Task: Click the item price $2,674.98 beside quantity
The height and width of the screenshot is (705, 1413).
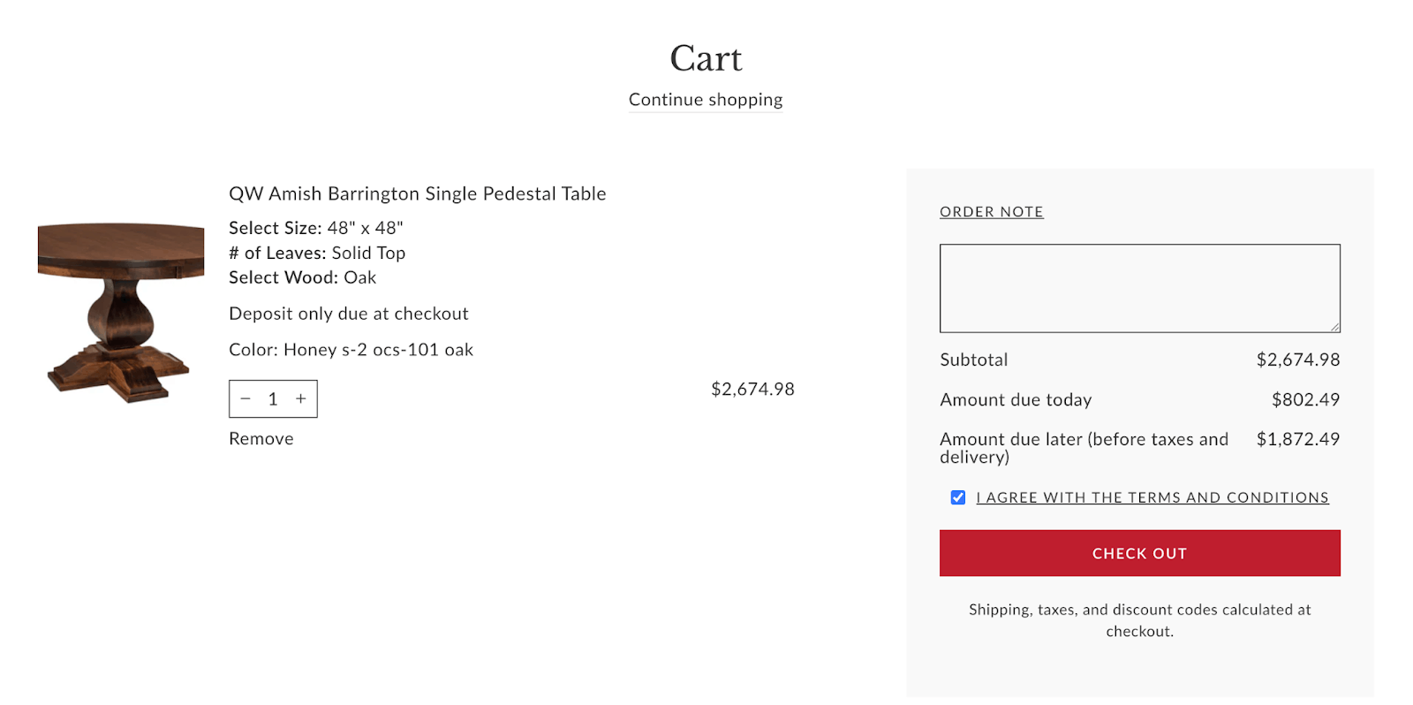Action: (x=752, y=390)
